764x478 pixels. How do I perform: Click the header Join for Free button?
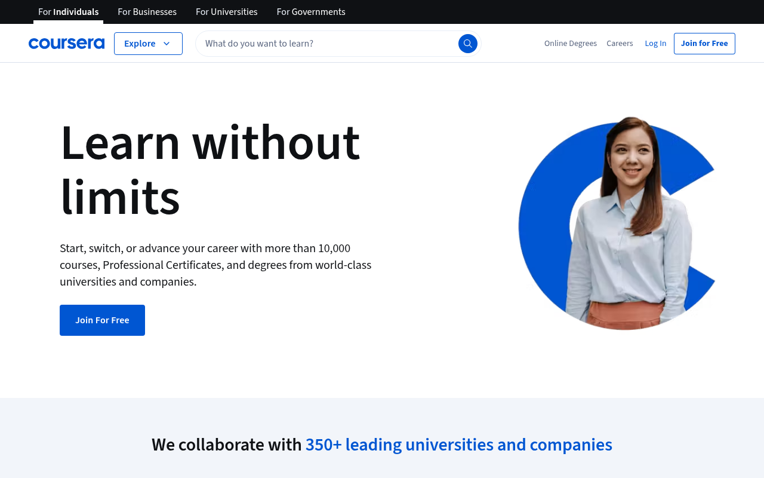704,44
